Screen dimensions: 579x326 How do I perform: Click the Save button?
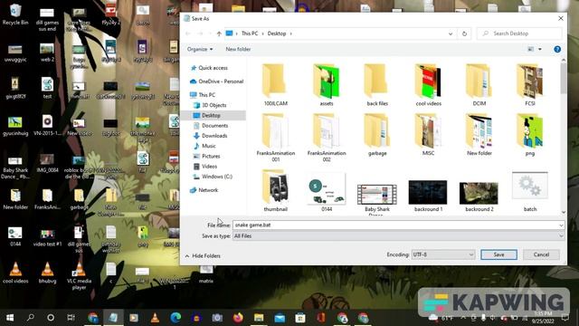click(x=498, y=254)
